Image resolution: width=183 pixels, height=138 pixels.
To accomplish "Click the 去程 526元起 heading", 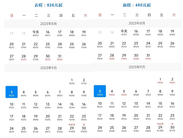I will [x=48, y=5].
